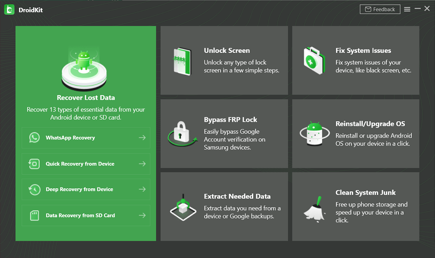Click the first-aid kit Fix System Issues icon

[x=314, y=60]
